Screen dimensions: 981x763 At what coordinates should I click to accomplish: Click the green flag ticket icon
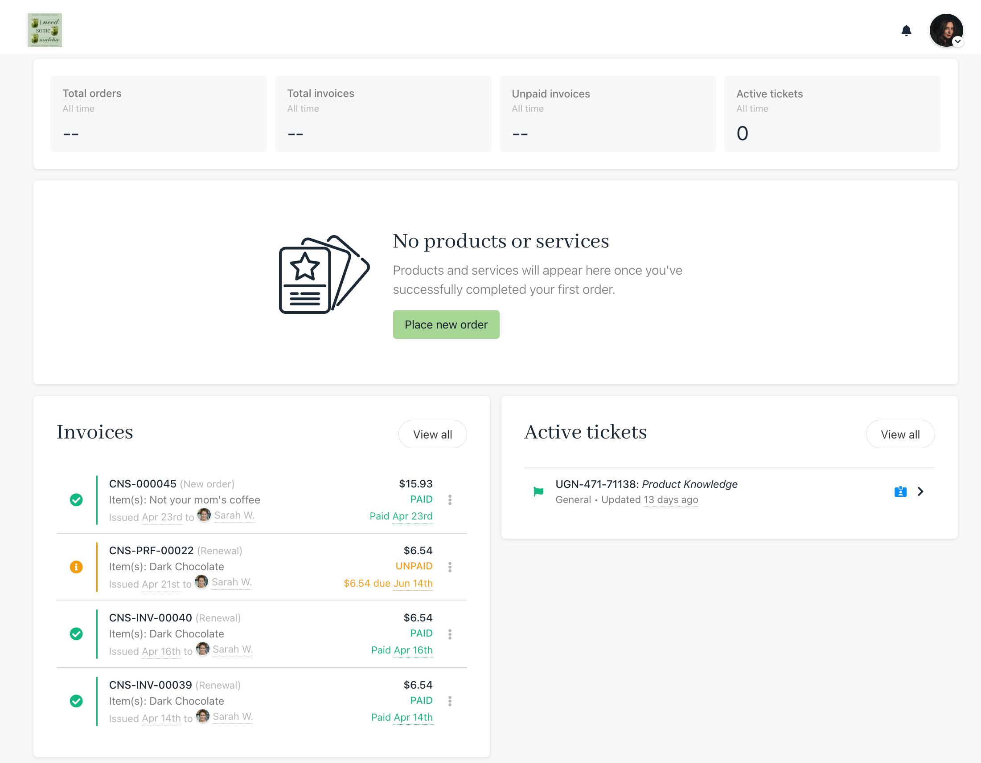(538, 491)
